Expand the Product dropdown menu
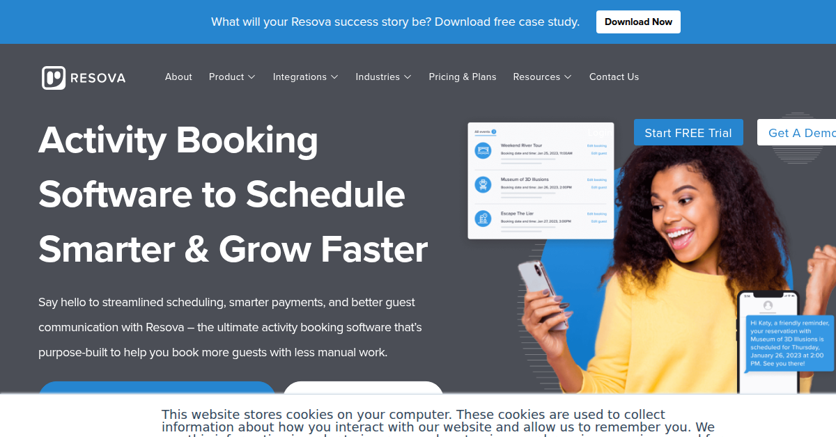The width and height of the screenshot is (836, 437). [x=232, y=77]
